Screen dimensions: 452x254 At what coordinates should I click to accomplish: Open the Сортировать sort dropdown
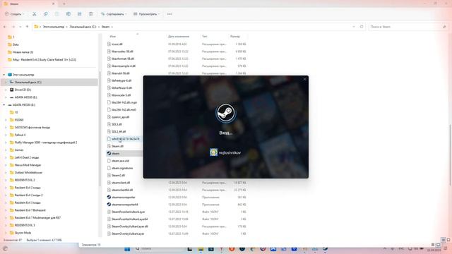pos(114,14)
